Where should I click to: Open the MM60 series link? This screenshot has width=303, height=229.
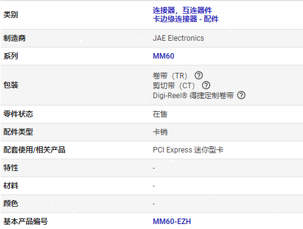click(x=164, y=56)
